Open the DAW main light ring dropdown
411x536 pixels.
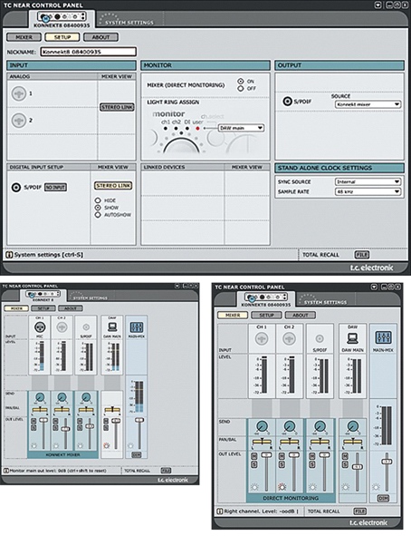pyautogui.click(x=241, y=128)
